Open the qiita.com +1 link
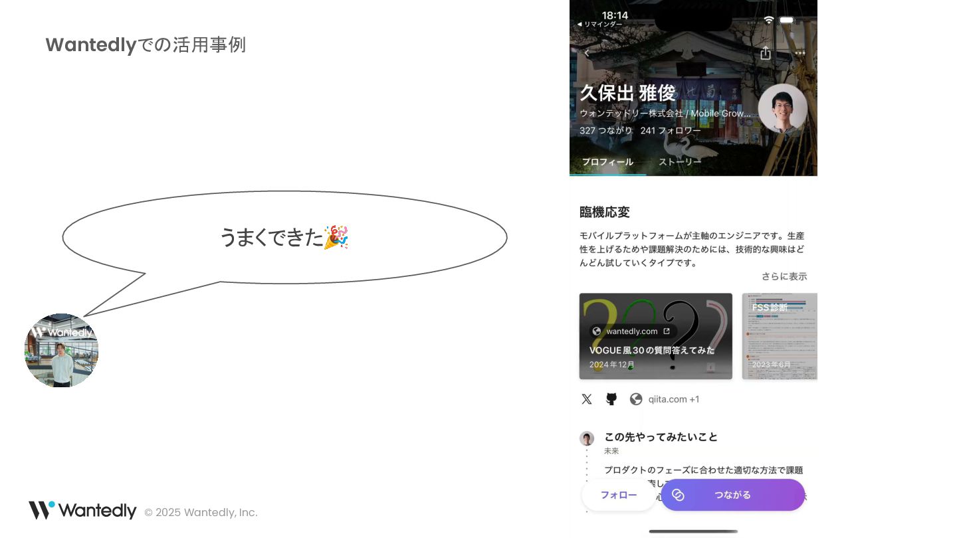Image resolution: width=957 pixels, height=538 pixels. click(674, 399)
